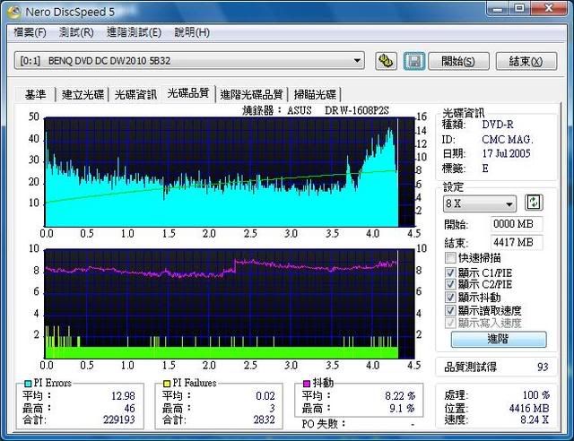Click the PI Errors 平均 value 12.98

click(123, 395)
